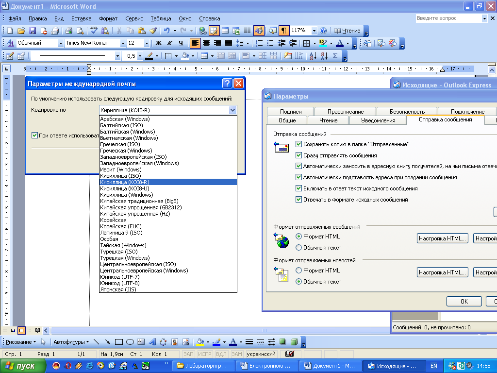Center text alignment icon
This screenshot has width=497, height=373.
206,43
